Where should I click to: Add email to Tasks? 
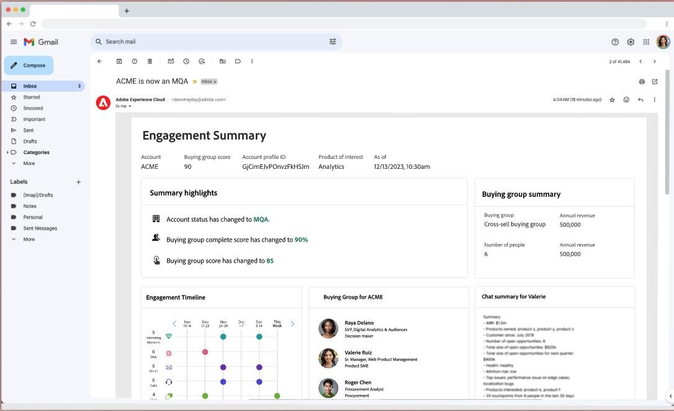click(202, 61)
